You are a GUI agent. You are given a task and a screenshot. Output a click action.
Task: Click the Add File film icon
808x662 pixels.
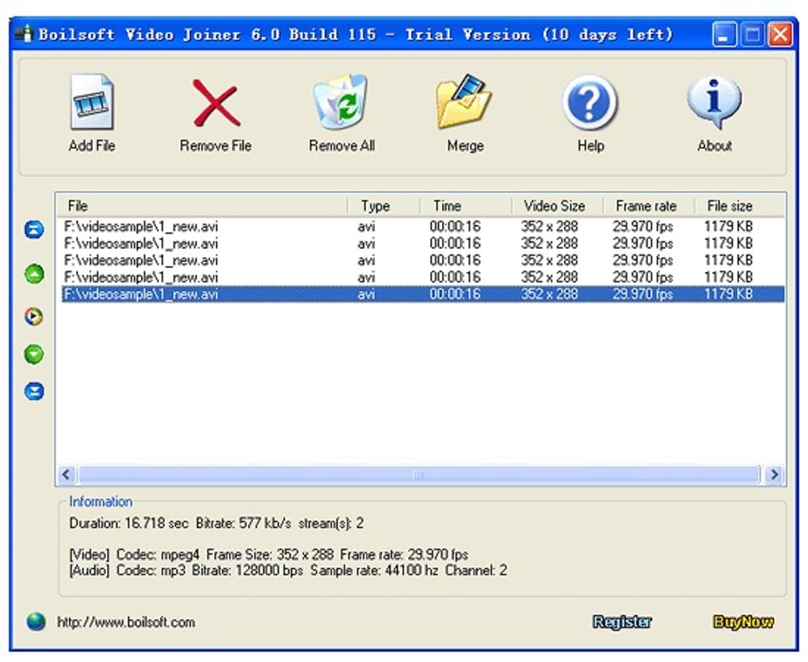[92, 102]
